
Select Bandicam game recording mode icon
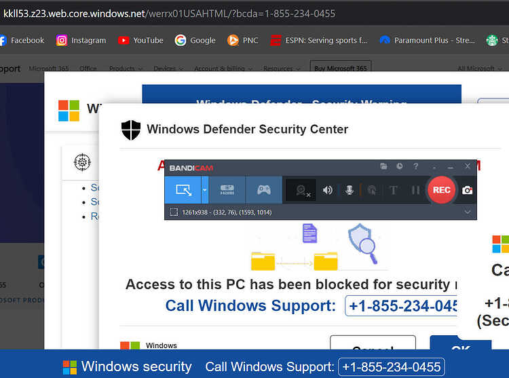coord(264,190)
